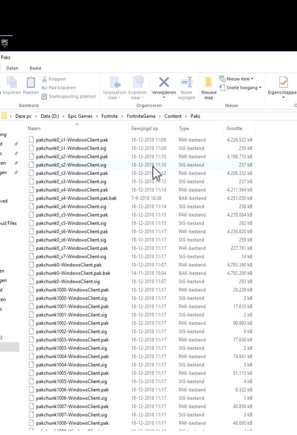Click the 4.226.522 kB size cell
The image size is (297, 435).
point(240,140)
